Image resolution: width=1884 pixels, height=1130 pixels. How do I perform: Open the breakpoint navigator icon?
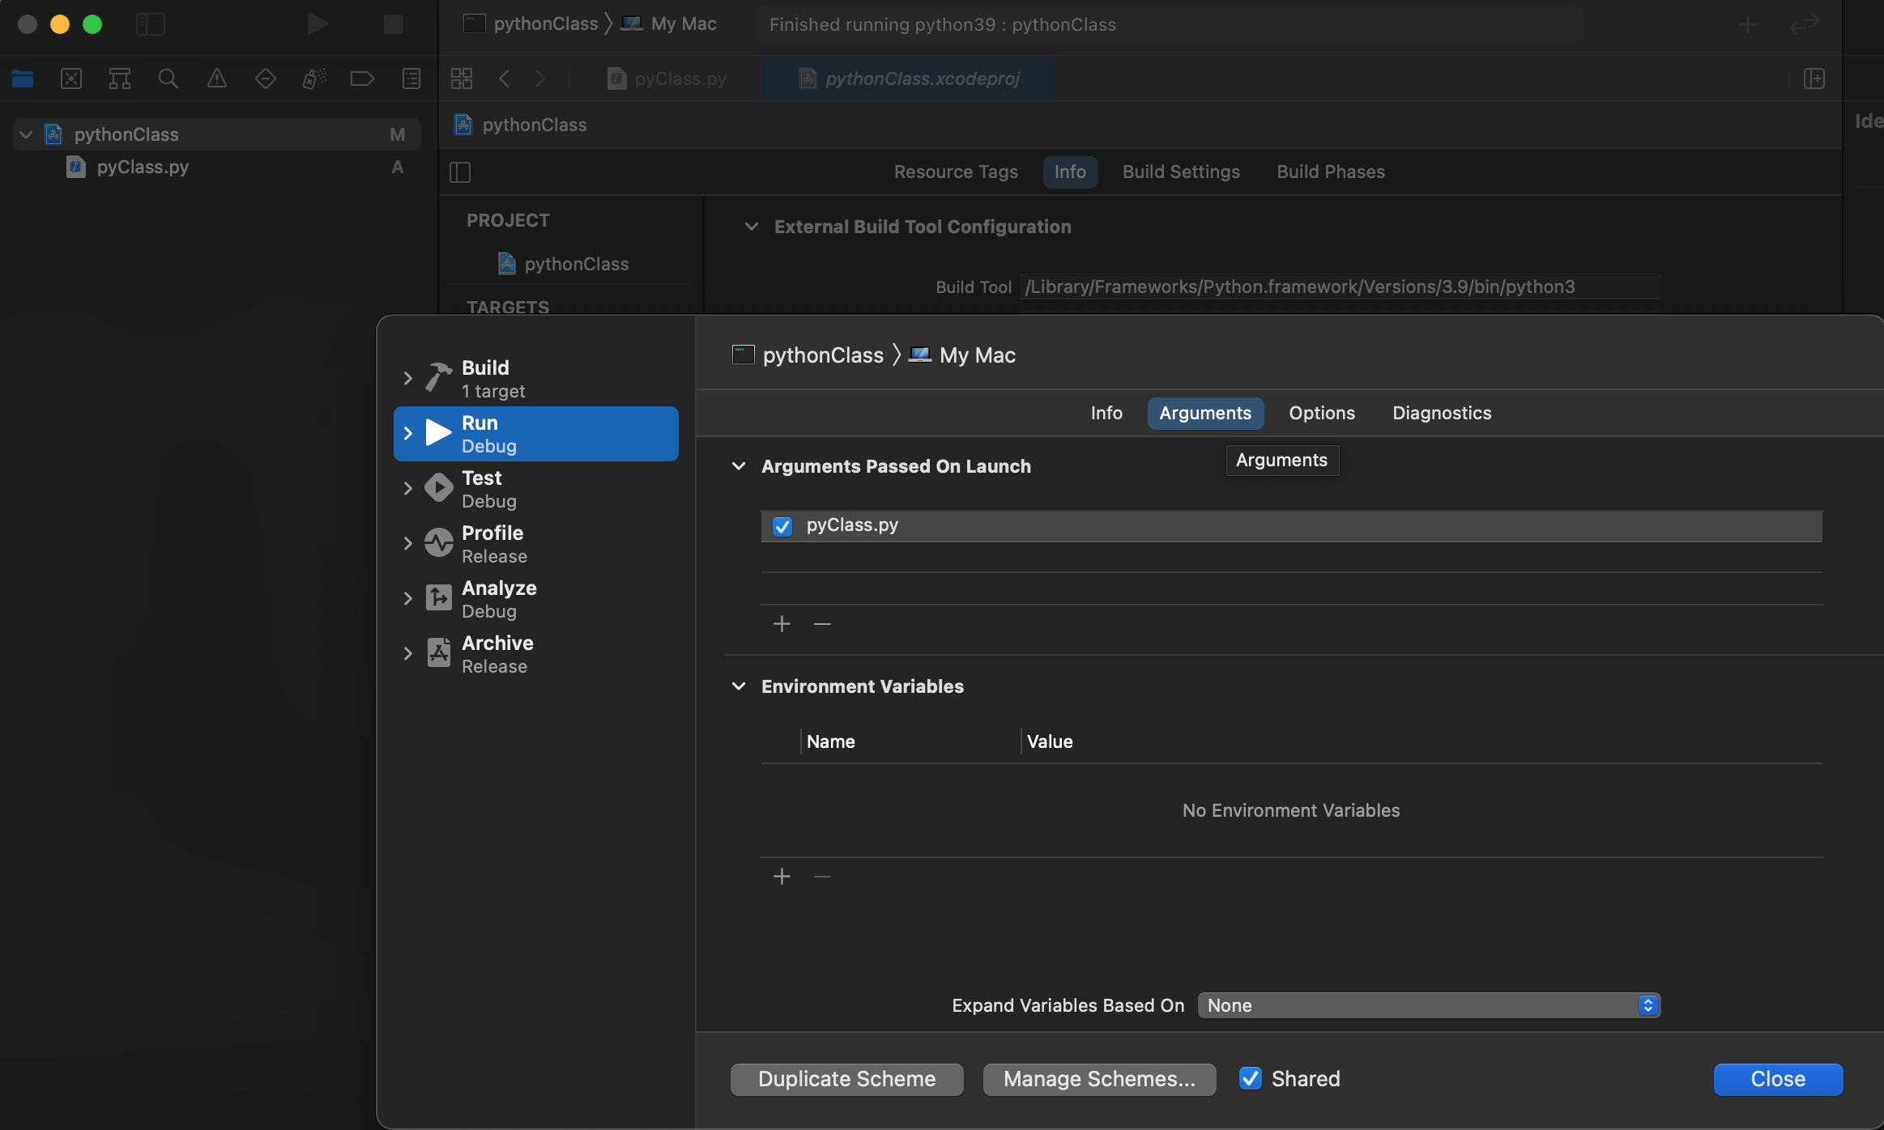[x=361, y=79]
